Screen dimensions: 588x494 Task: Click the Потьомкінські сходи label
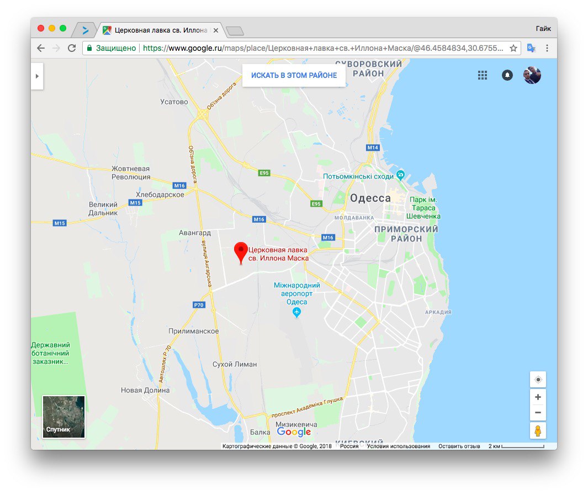[x=358, y=176]
